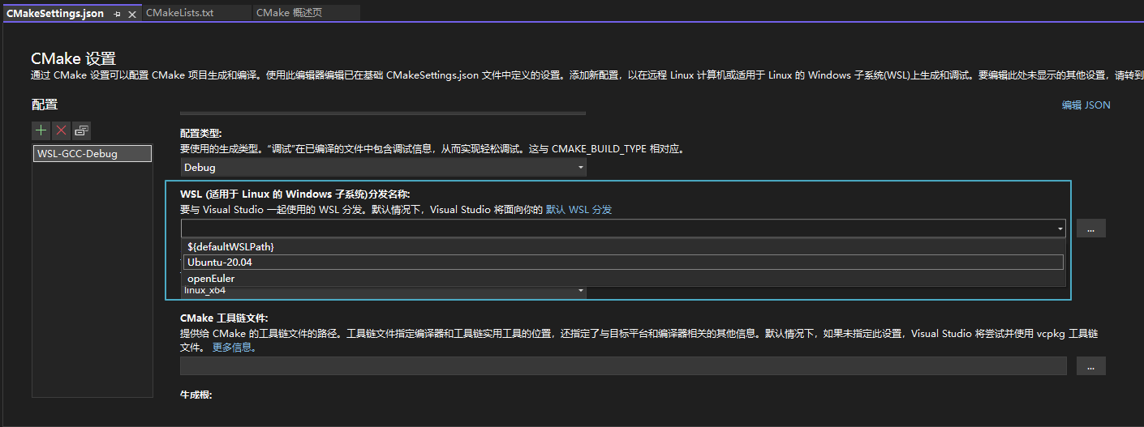Viewport: 1144px width, 427px height.
Task: Open the Debug configuration type dropdown
Action: pos(383,167)
